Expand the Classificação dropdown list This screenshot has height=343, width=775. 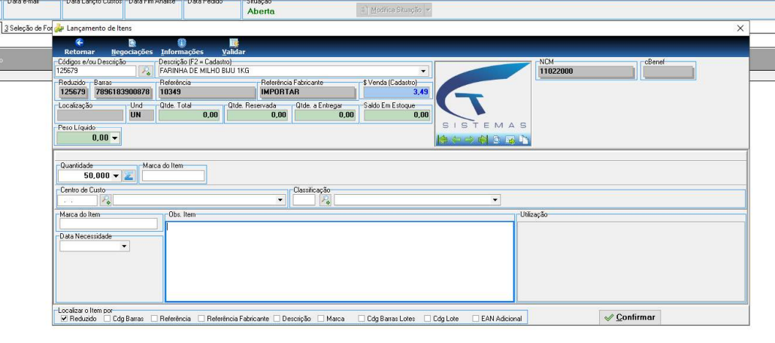pyautogui.click(x=495, y=200)
